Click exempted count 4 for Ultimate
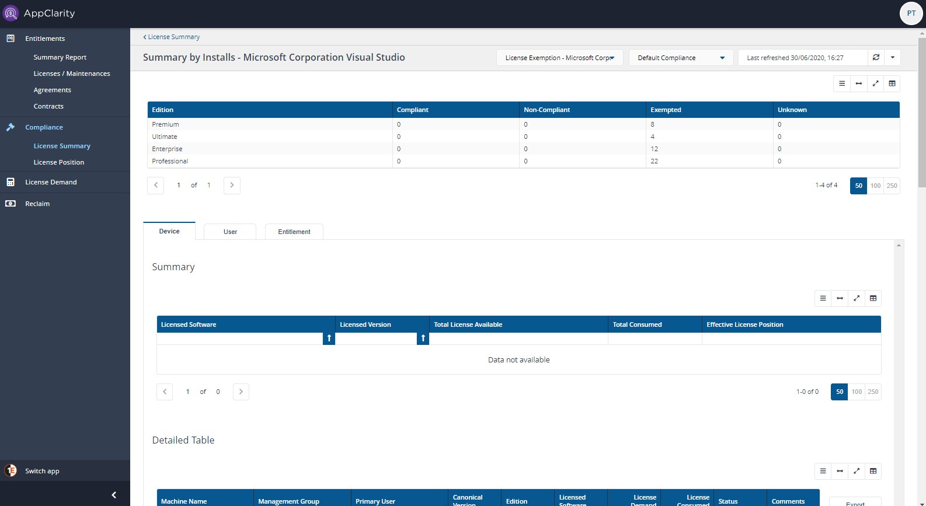The height and width of the screenshot is (506, 926). (653, 137)
